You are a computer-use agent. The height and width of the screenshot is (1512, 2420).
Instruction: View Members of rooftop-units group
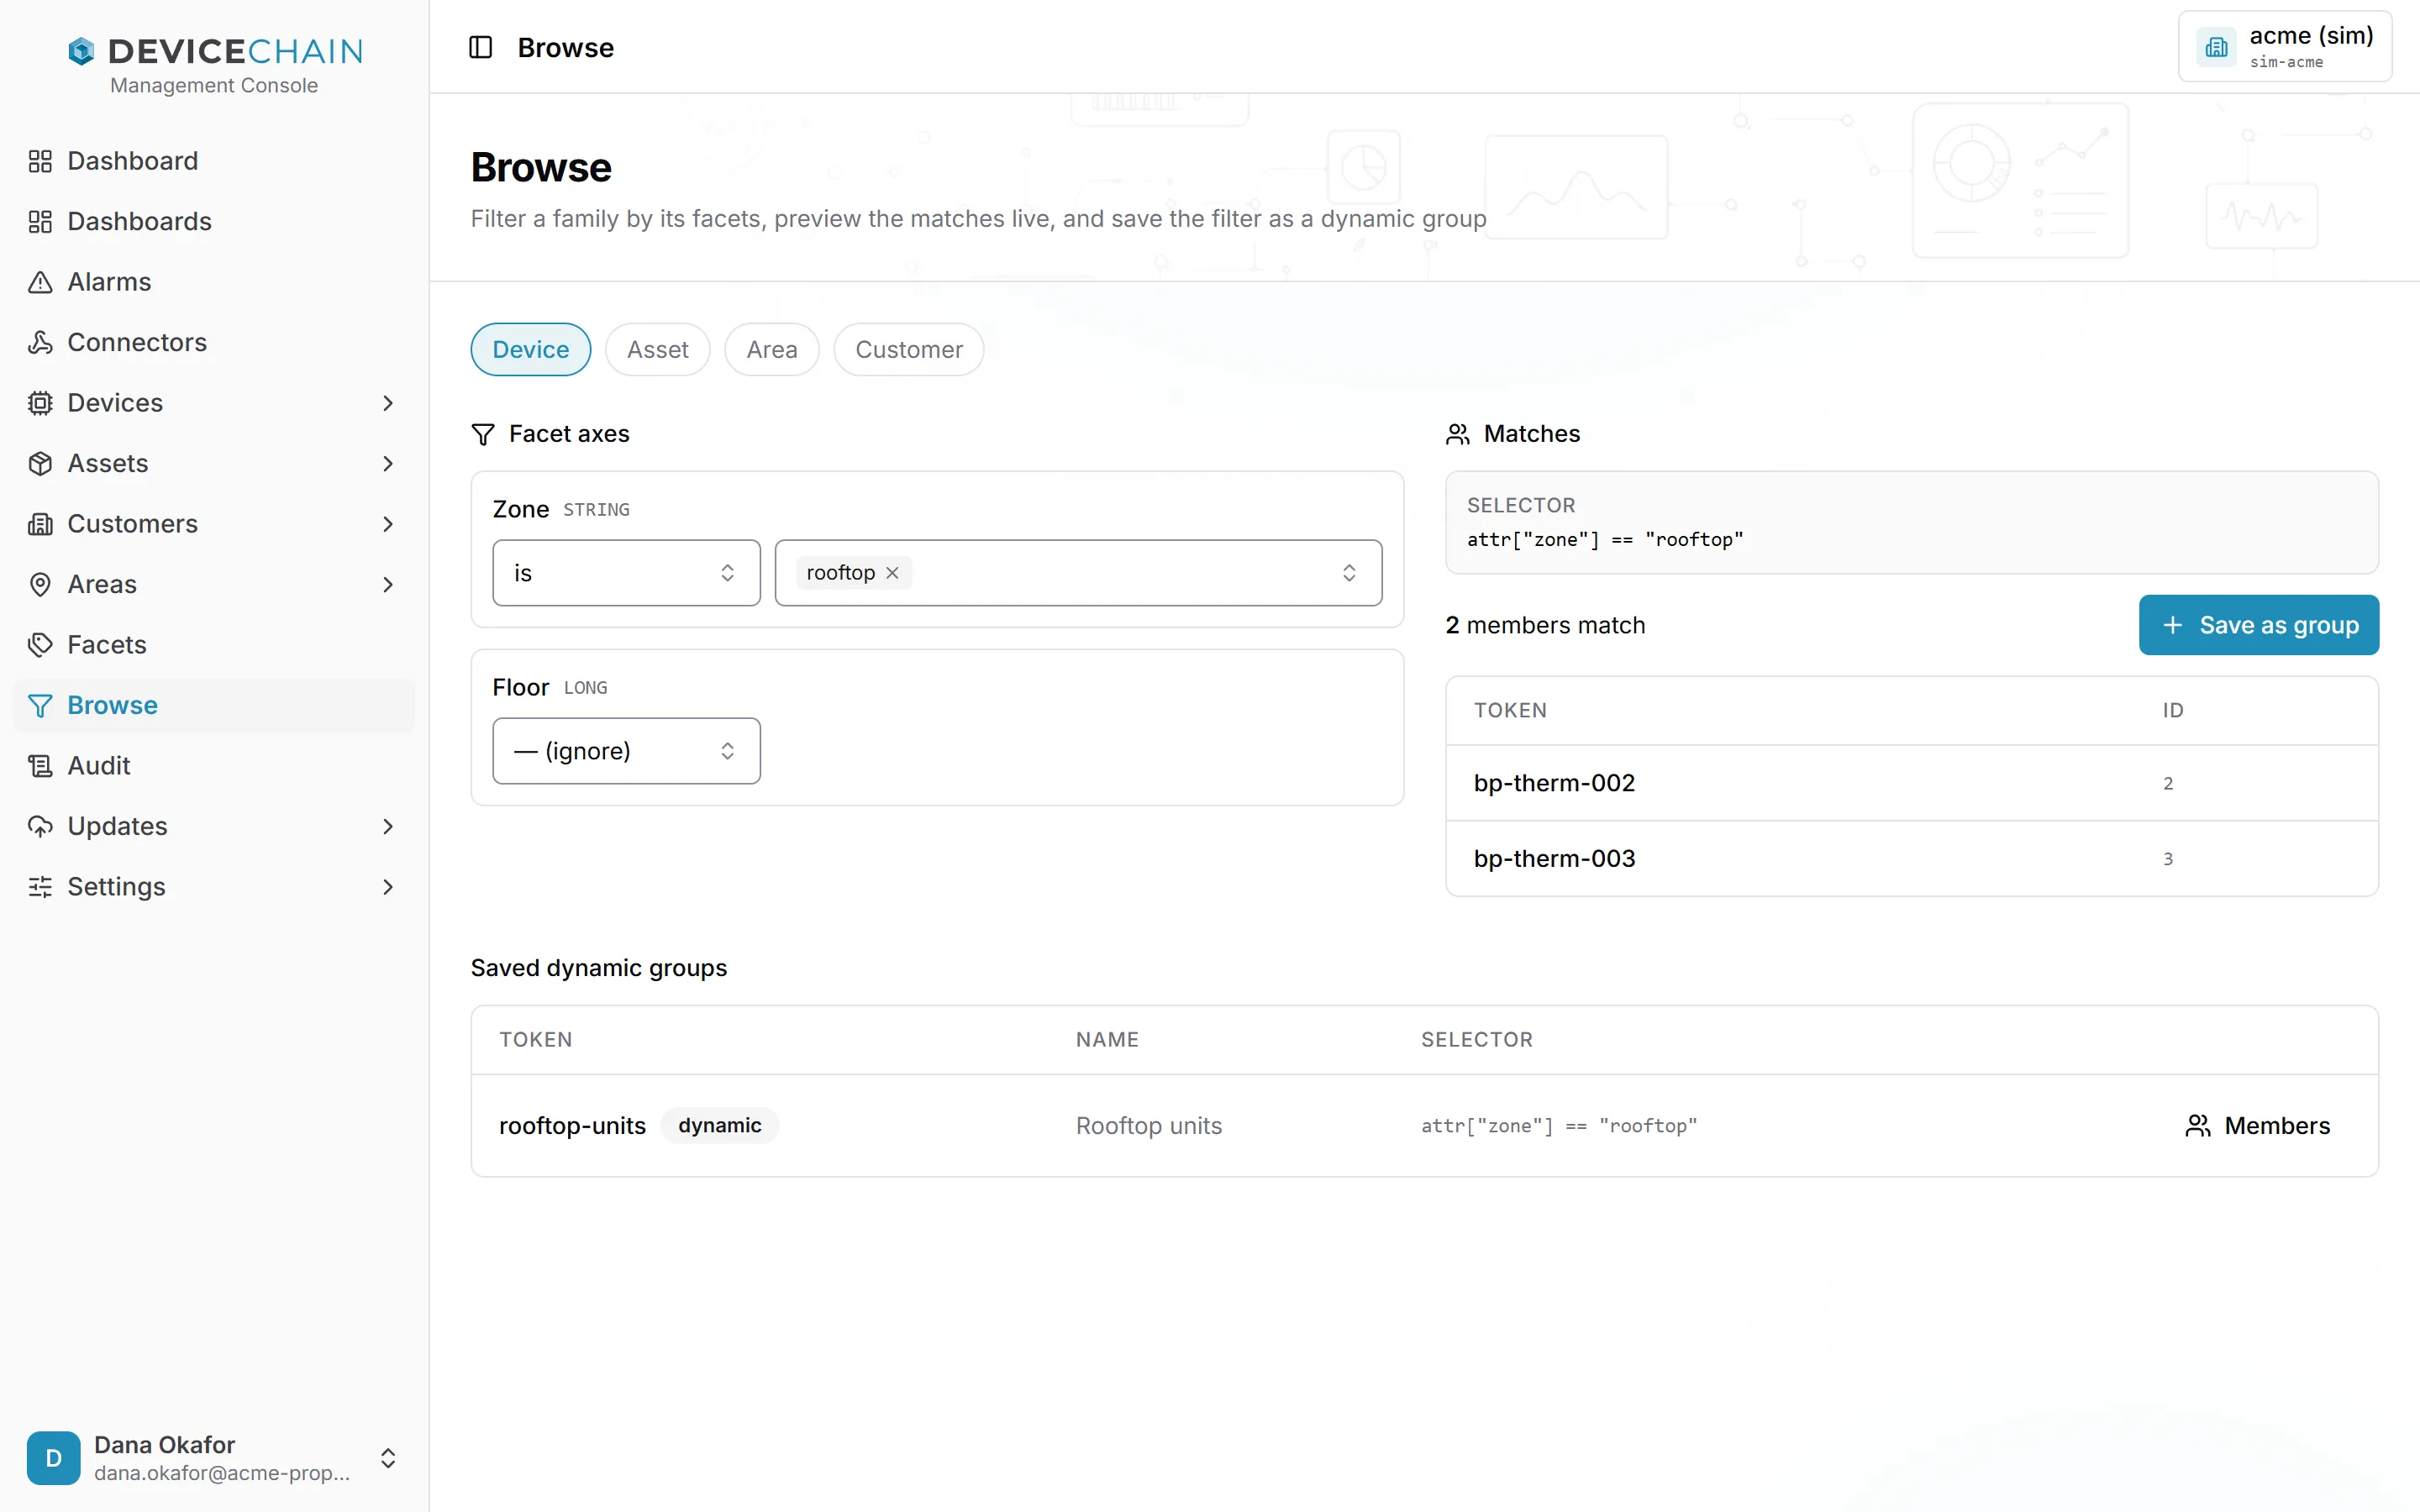tap(2257, 1125)
